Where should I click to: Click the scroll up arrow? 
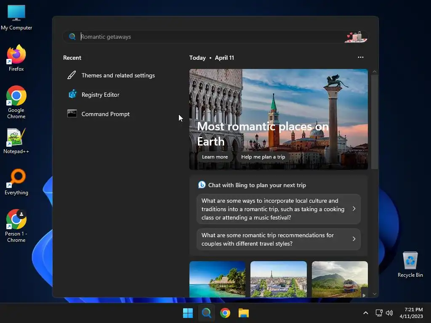click(374, 71)
